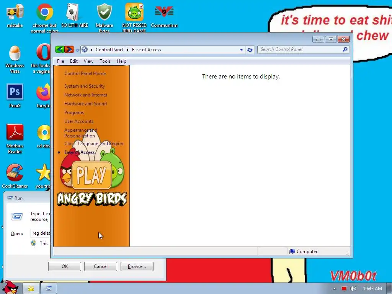Click the Show Desktop strip
The image size is (392, 294).
(389, 289)
